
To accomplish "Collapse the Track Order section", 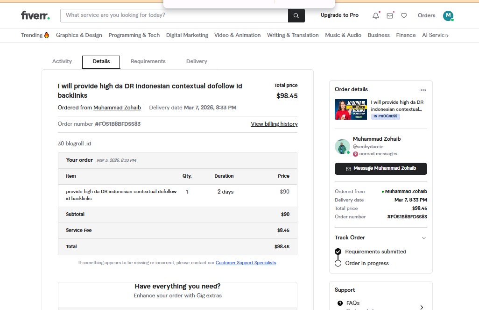I will point(423,238).
